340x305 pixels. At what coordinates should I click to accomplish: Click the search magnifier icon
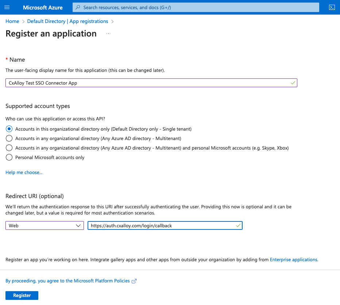[x=78, y=7]
